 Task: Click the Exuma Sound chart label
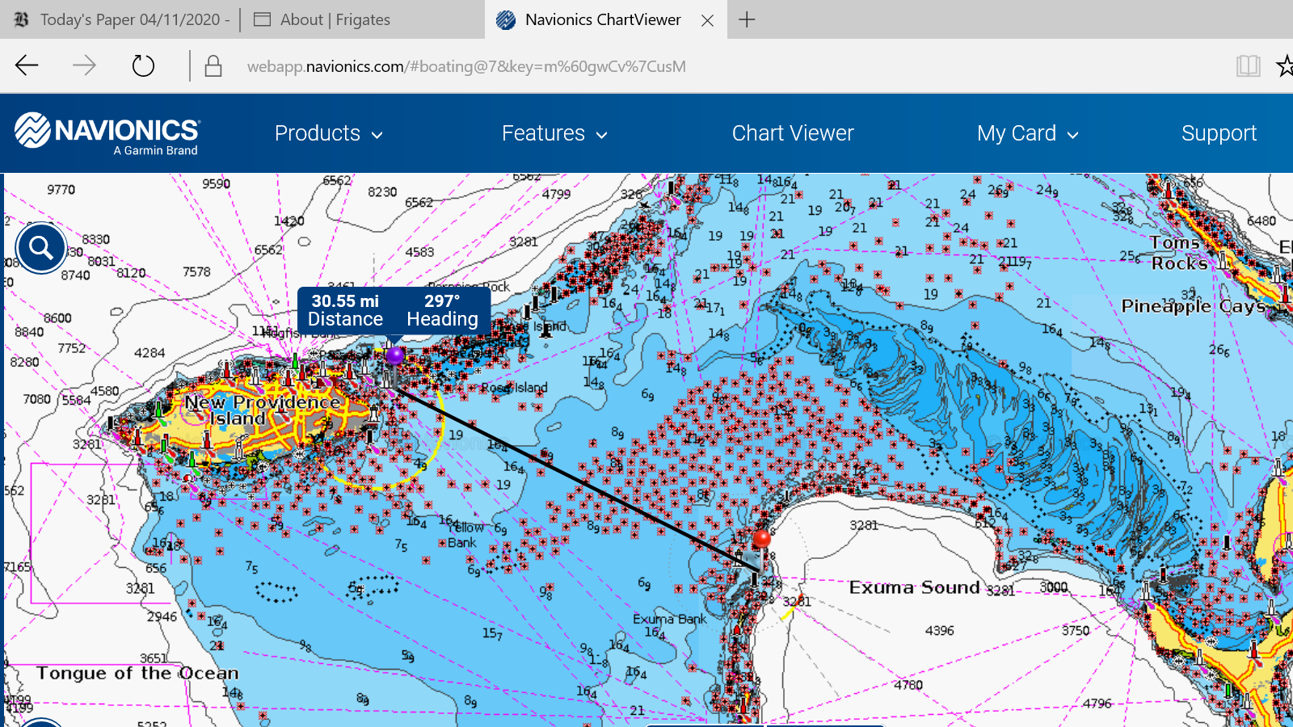914,587
